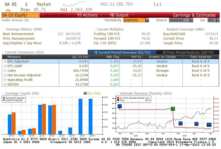221x149 pixels.
Task: Open the Source Standard dropdown
Action: [179, 20]
